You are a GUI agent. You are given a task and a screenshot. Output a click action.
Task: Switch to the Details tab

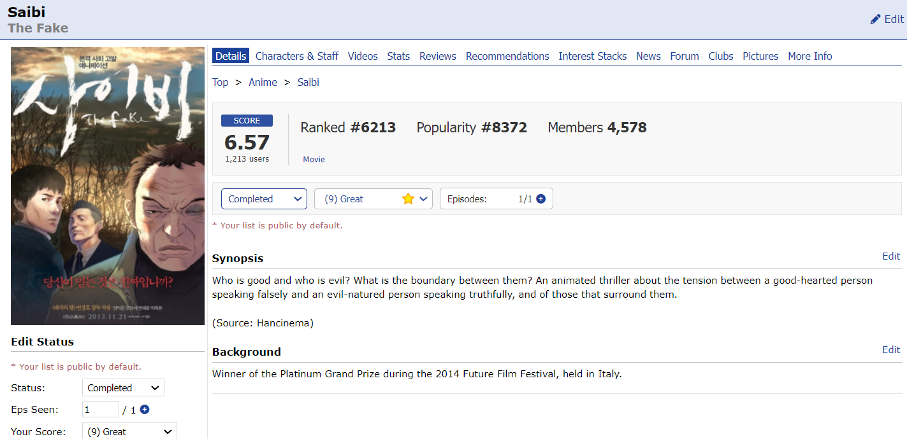tap(231, 56)
